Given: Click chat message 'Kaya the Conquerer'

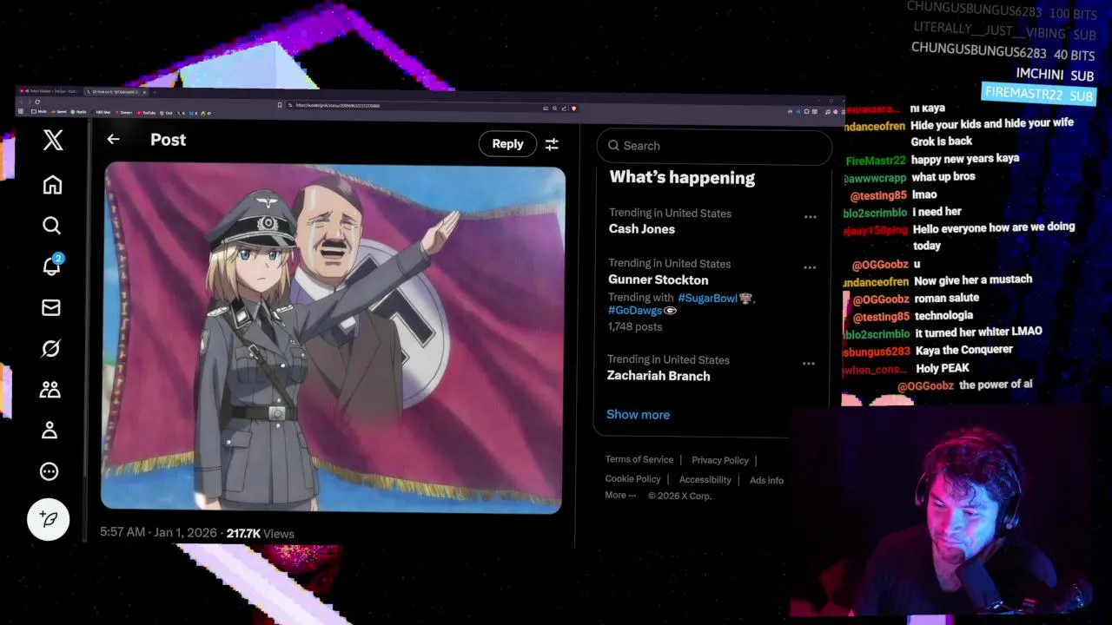Looking at the screenshot, I should click(x=964, y=350).
